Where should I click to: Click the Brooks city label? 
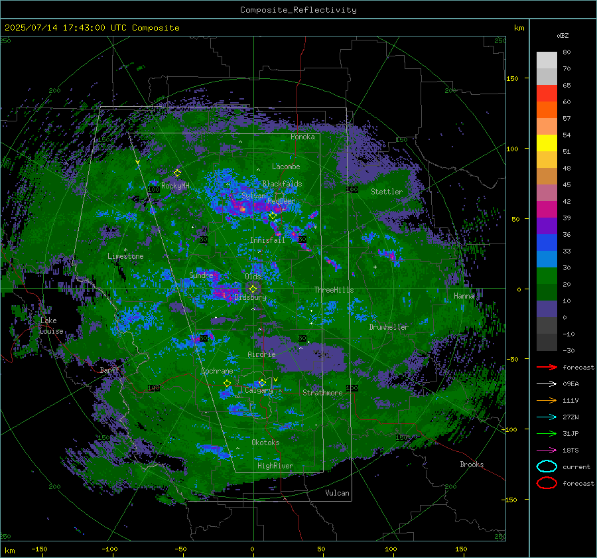coord(472,464)
